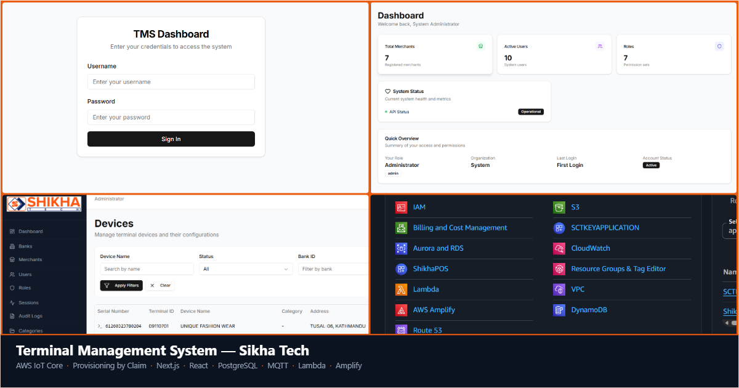
Task: Click the First Login value
Action: pos(570,165)
